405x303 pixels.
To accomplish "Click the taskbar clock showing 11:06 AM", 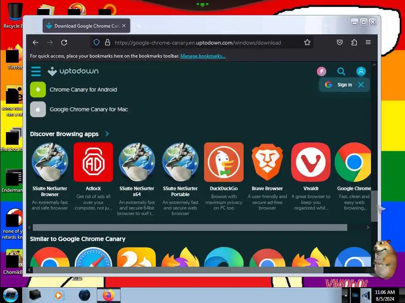I will tap(384, 296).
